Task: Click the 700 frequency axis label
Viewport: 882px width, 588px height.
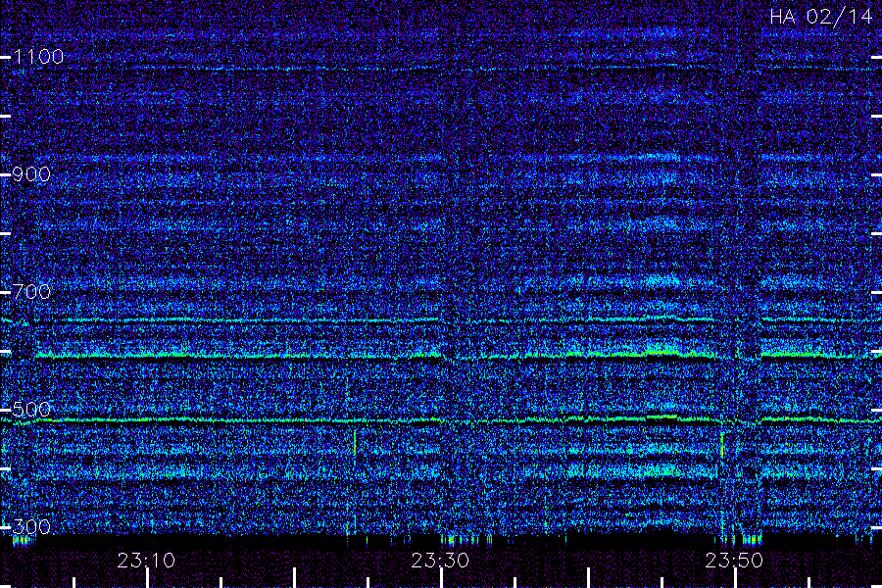Action: tap(31, 291)
